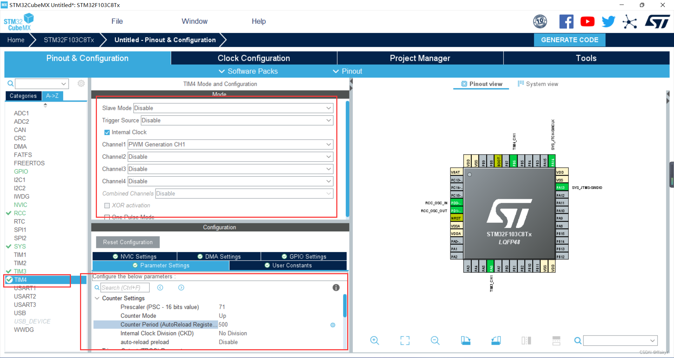Click the pin search magnifier below pinout view
674x358 pixels.
pos(577,340)
